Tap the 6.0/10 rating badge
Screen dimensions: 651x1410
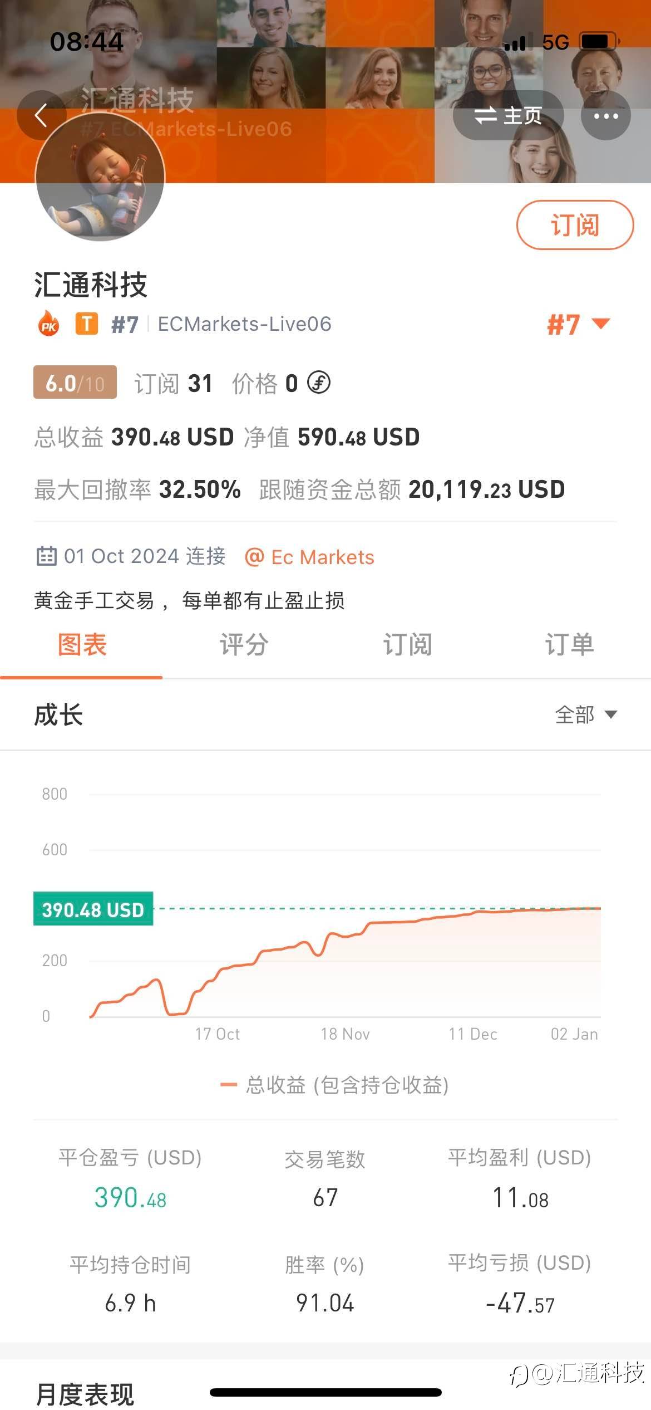tap(75, 383)
